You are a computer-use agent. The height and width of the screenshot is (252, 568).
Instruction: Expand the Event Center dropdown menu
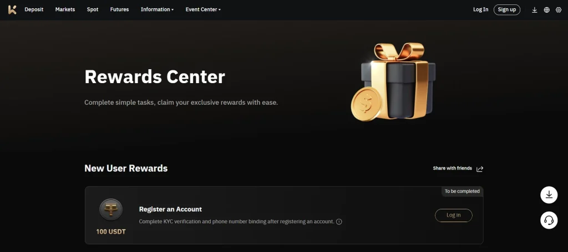pos(203,10)
